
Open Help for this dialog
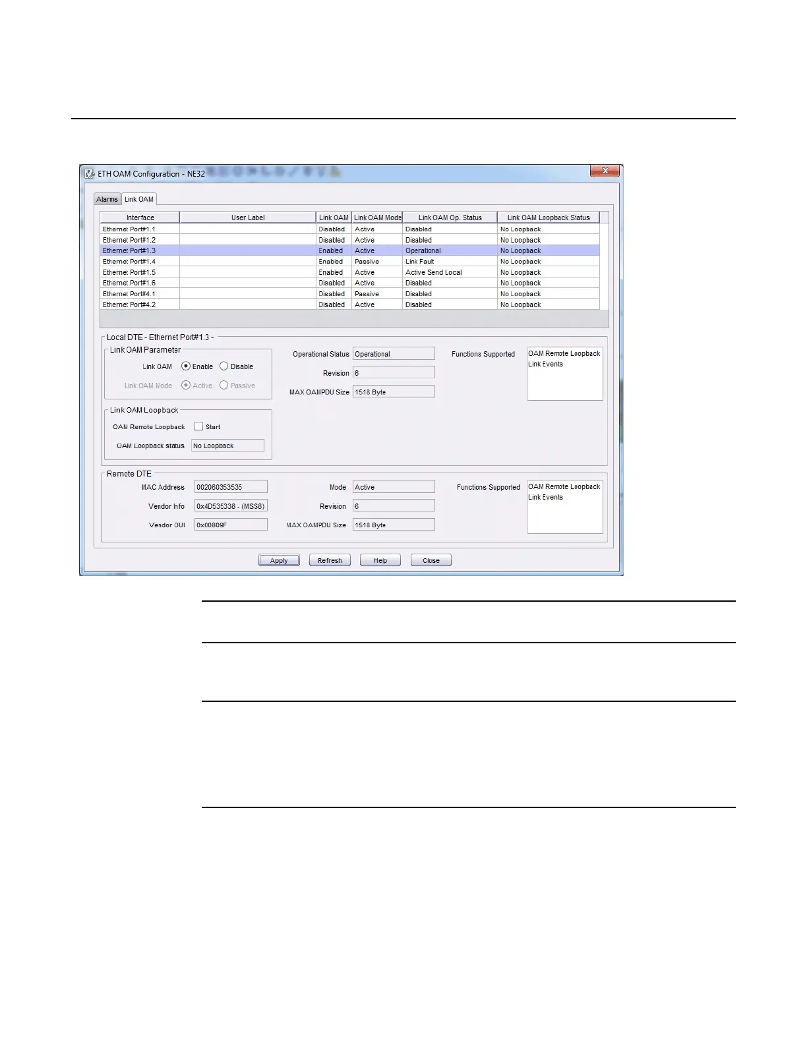[380, 560]
